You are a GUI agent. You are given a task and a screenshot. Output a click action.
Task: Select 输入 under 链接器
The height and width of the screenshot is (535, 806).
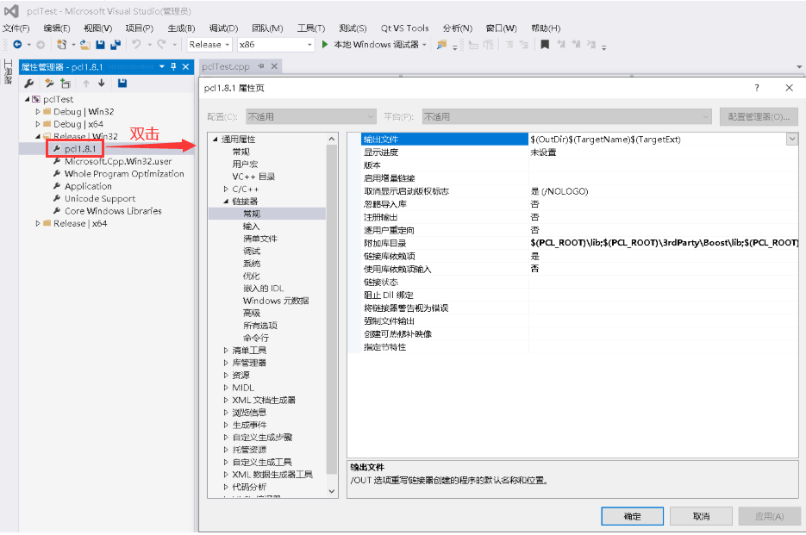252,226
